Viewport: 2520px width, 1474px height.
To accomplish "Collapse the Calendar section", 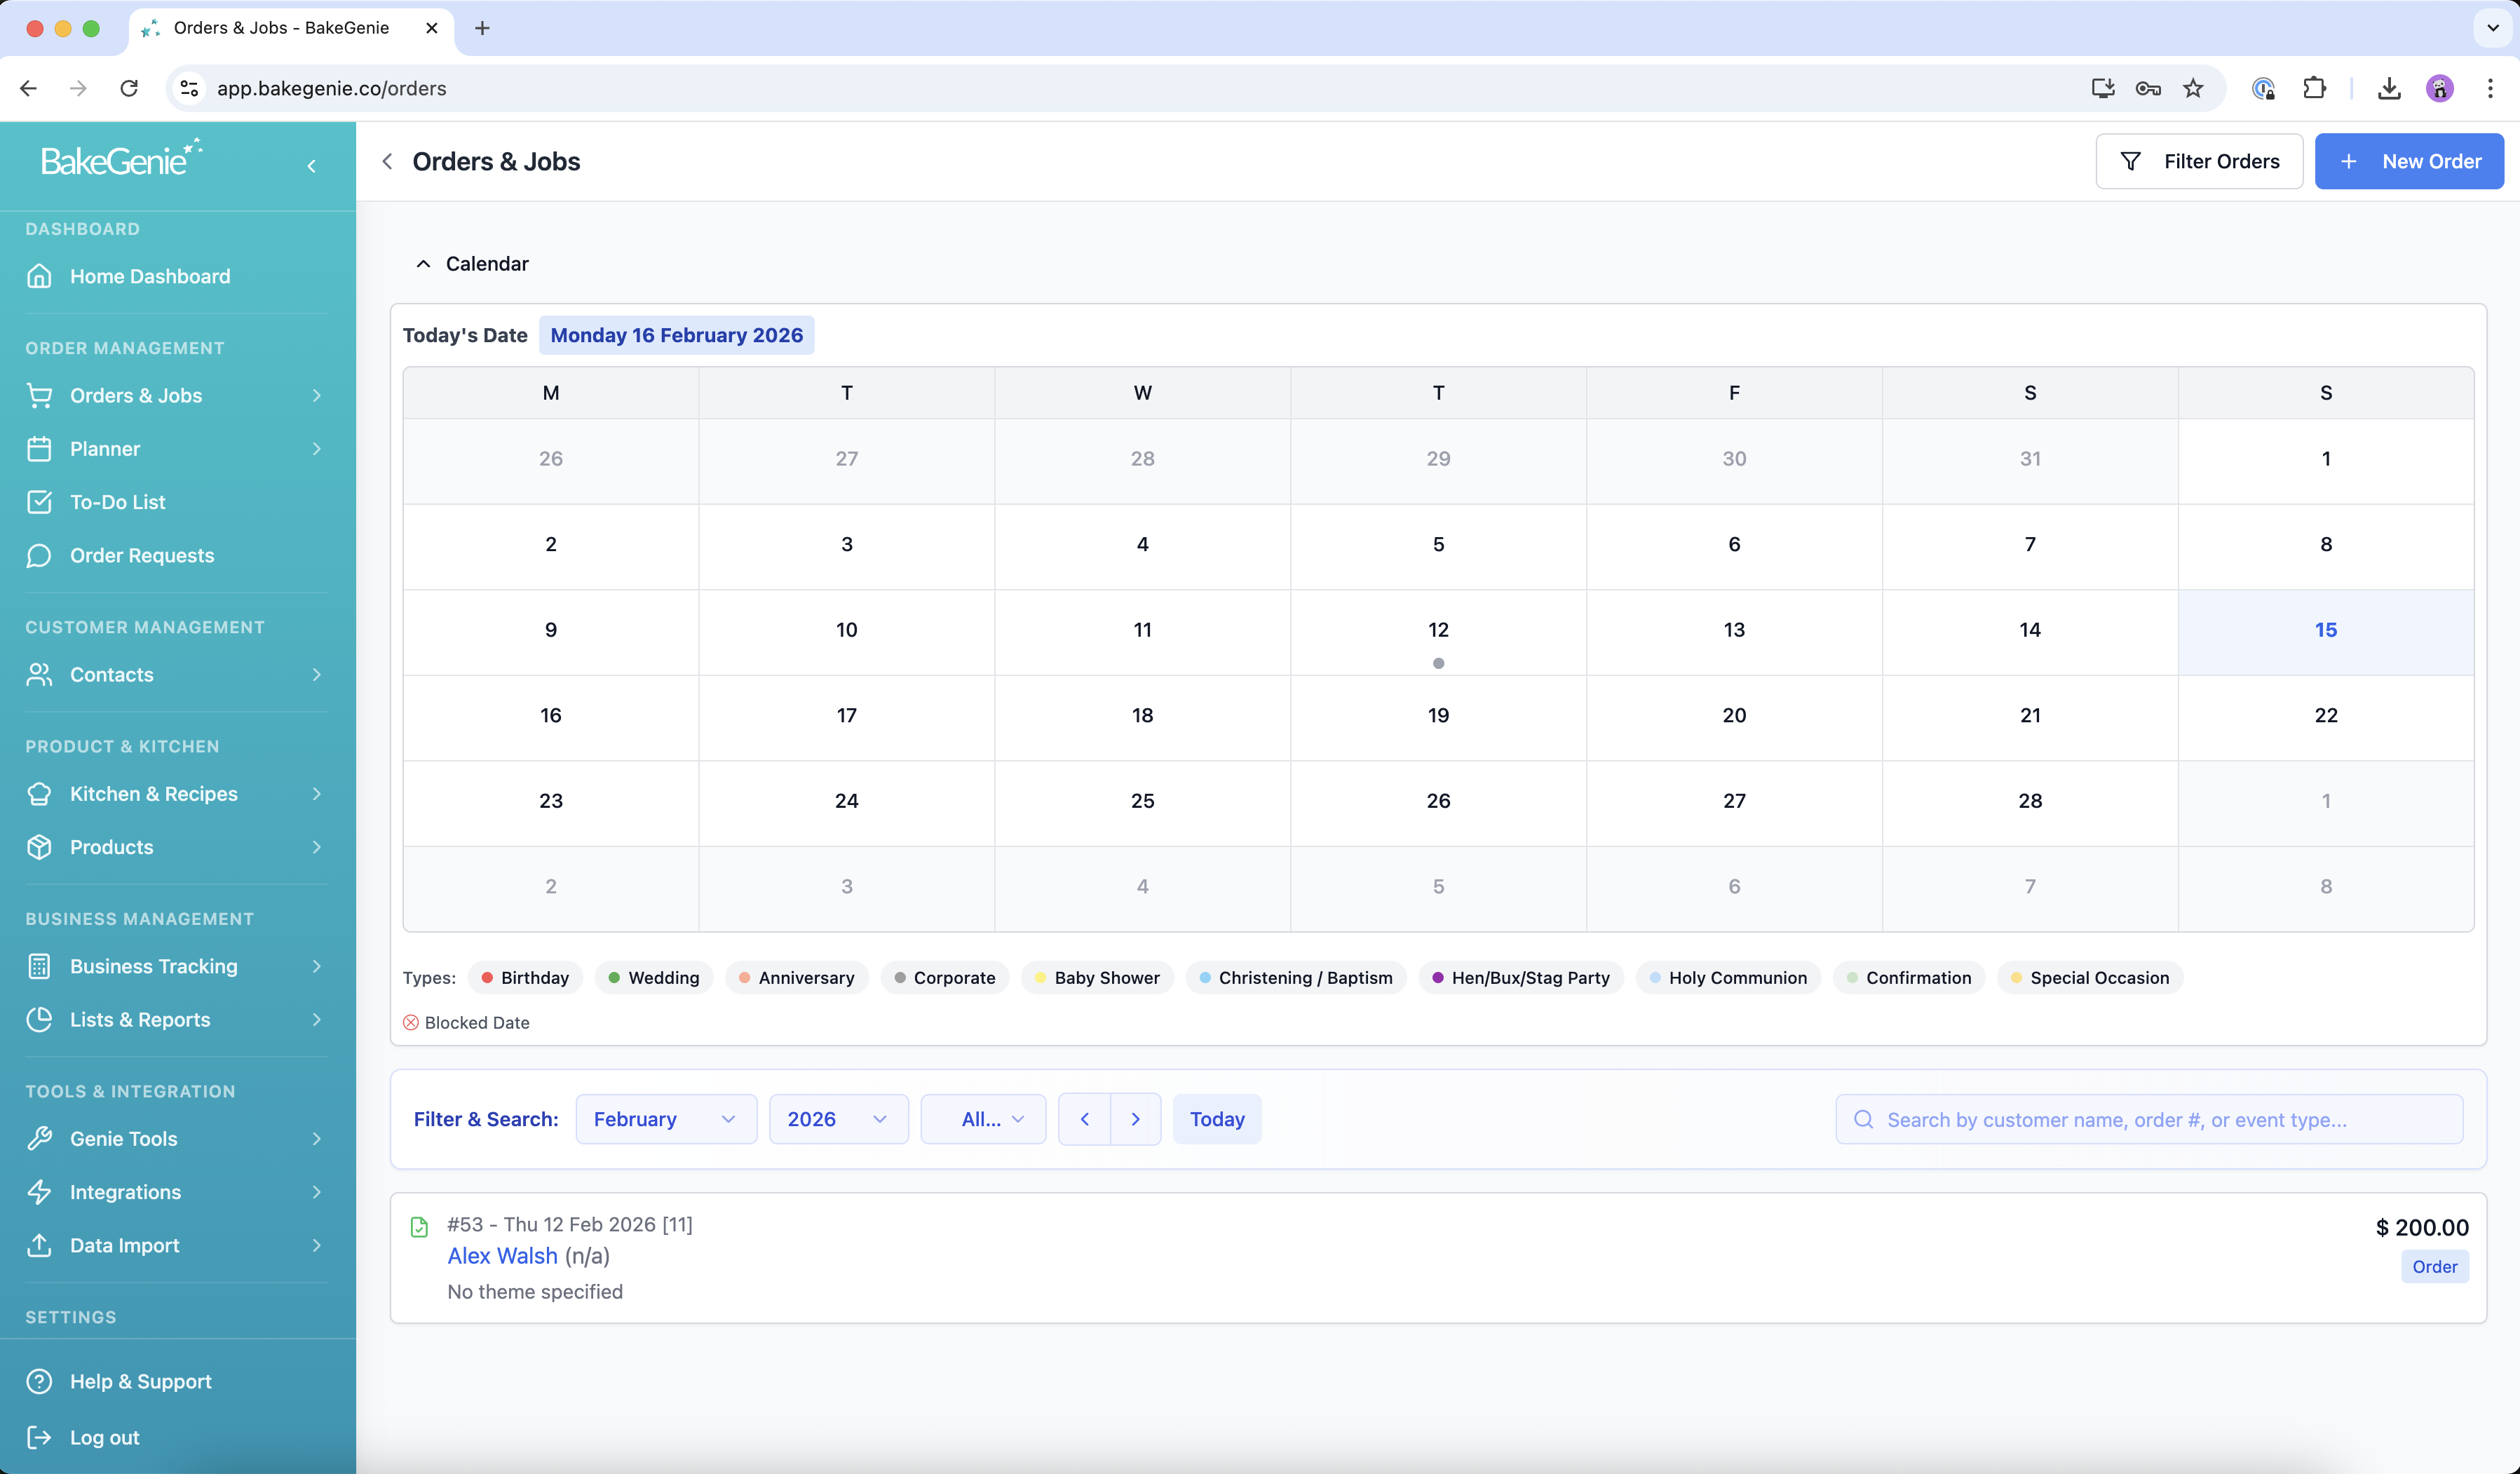I will (x=423, y=264).
